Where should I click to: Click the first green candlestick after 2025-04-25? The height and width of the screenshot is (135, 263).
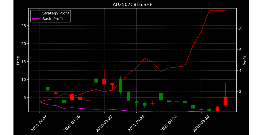pyautogui.click(x=48, y=89)
